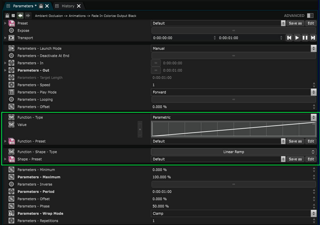Expand the Preset row disclosure triangle

tap(5, 23)
